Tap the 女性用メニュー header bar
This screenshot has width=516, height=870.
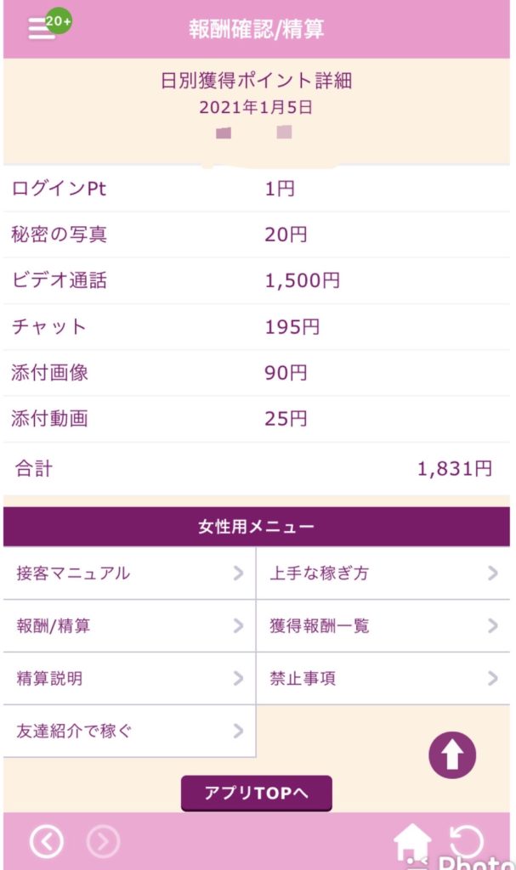(257, 527)
